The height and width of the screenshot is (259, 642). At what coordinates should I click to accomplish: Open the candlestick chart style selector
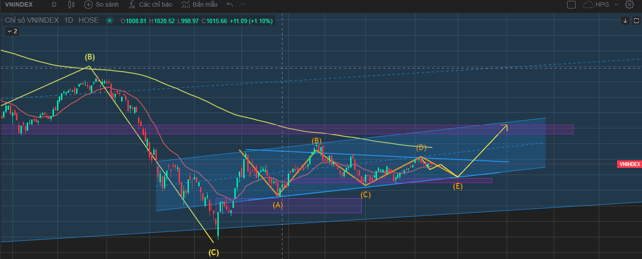click(x=71, y=5)
